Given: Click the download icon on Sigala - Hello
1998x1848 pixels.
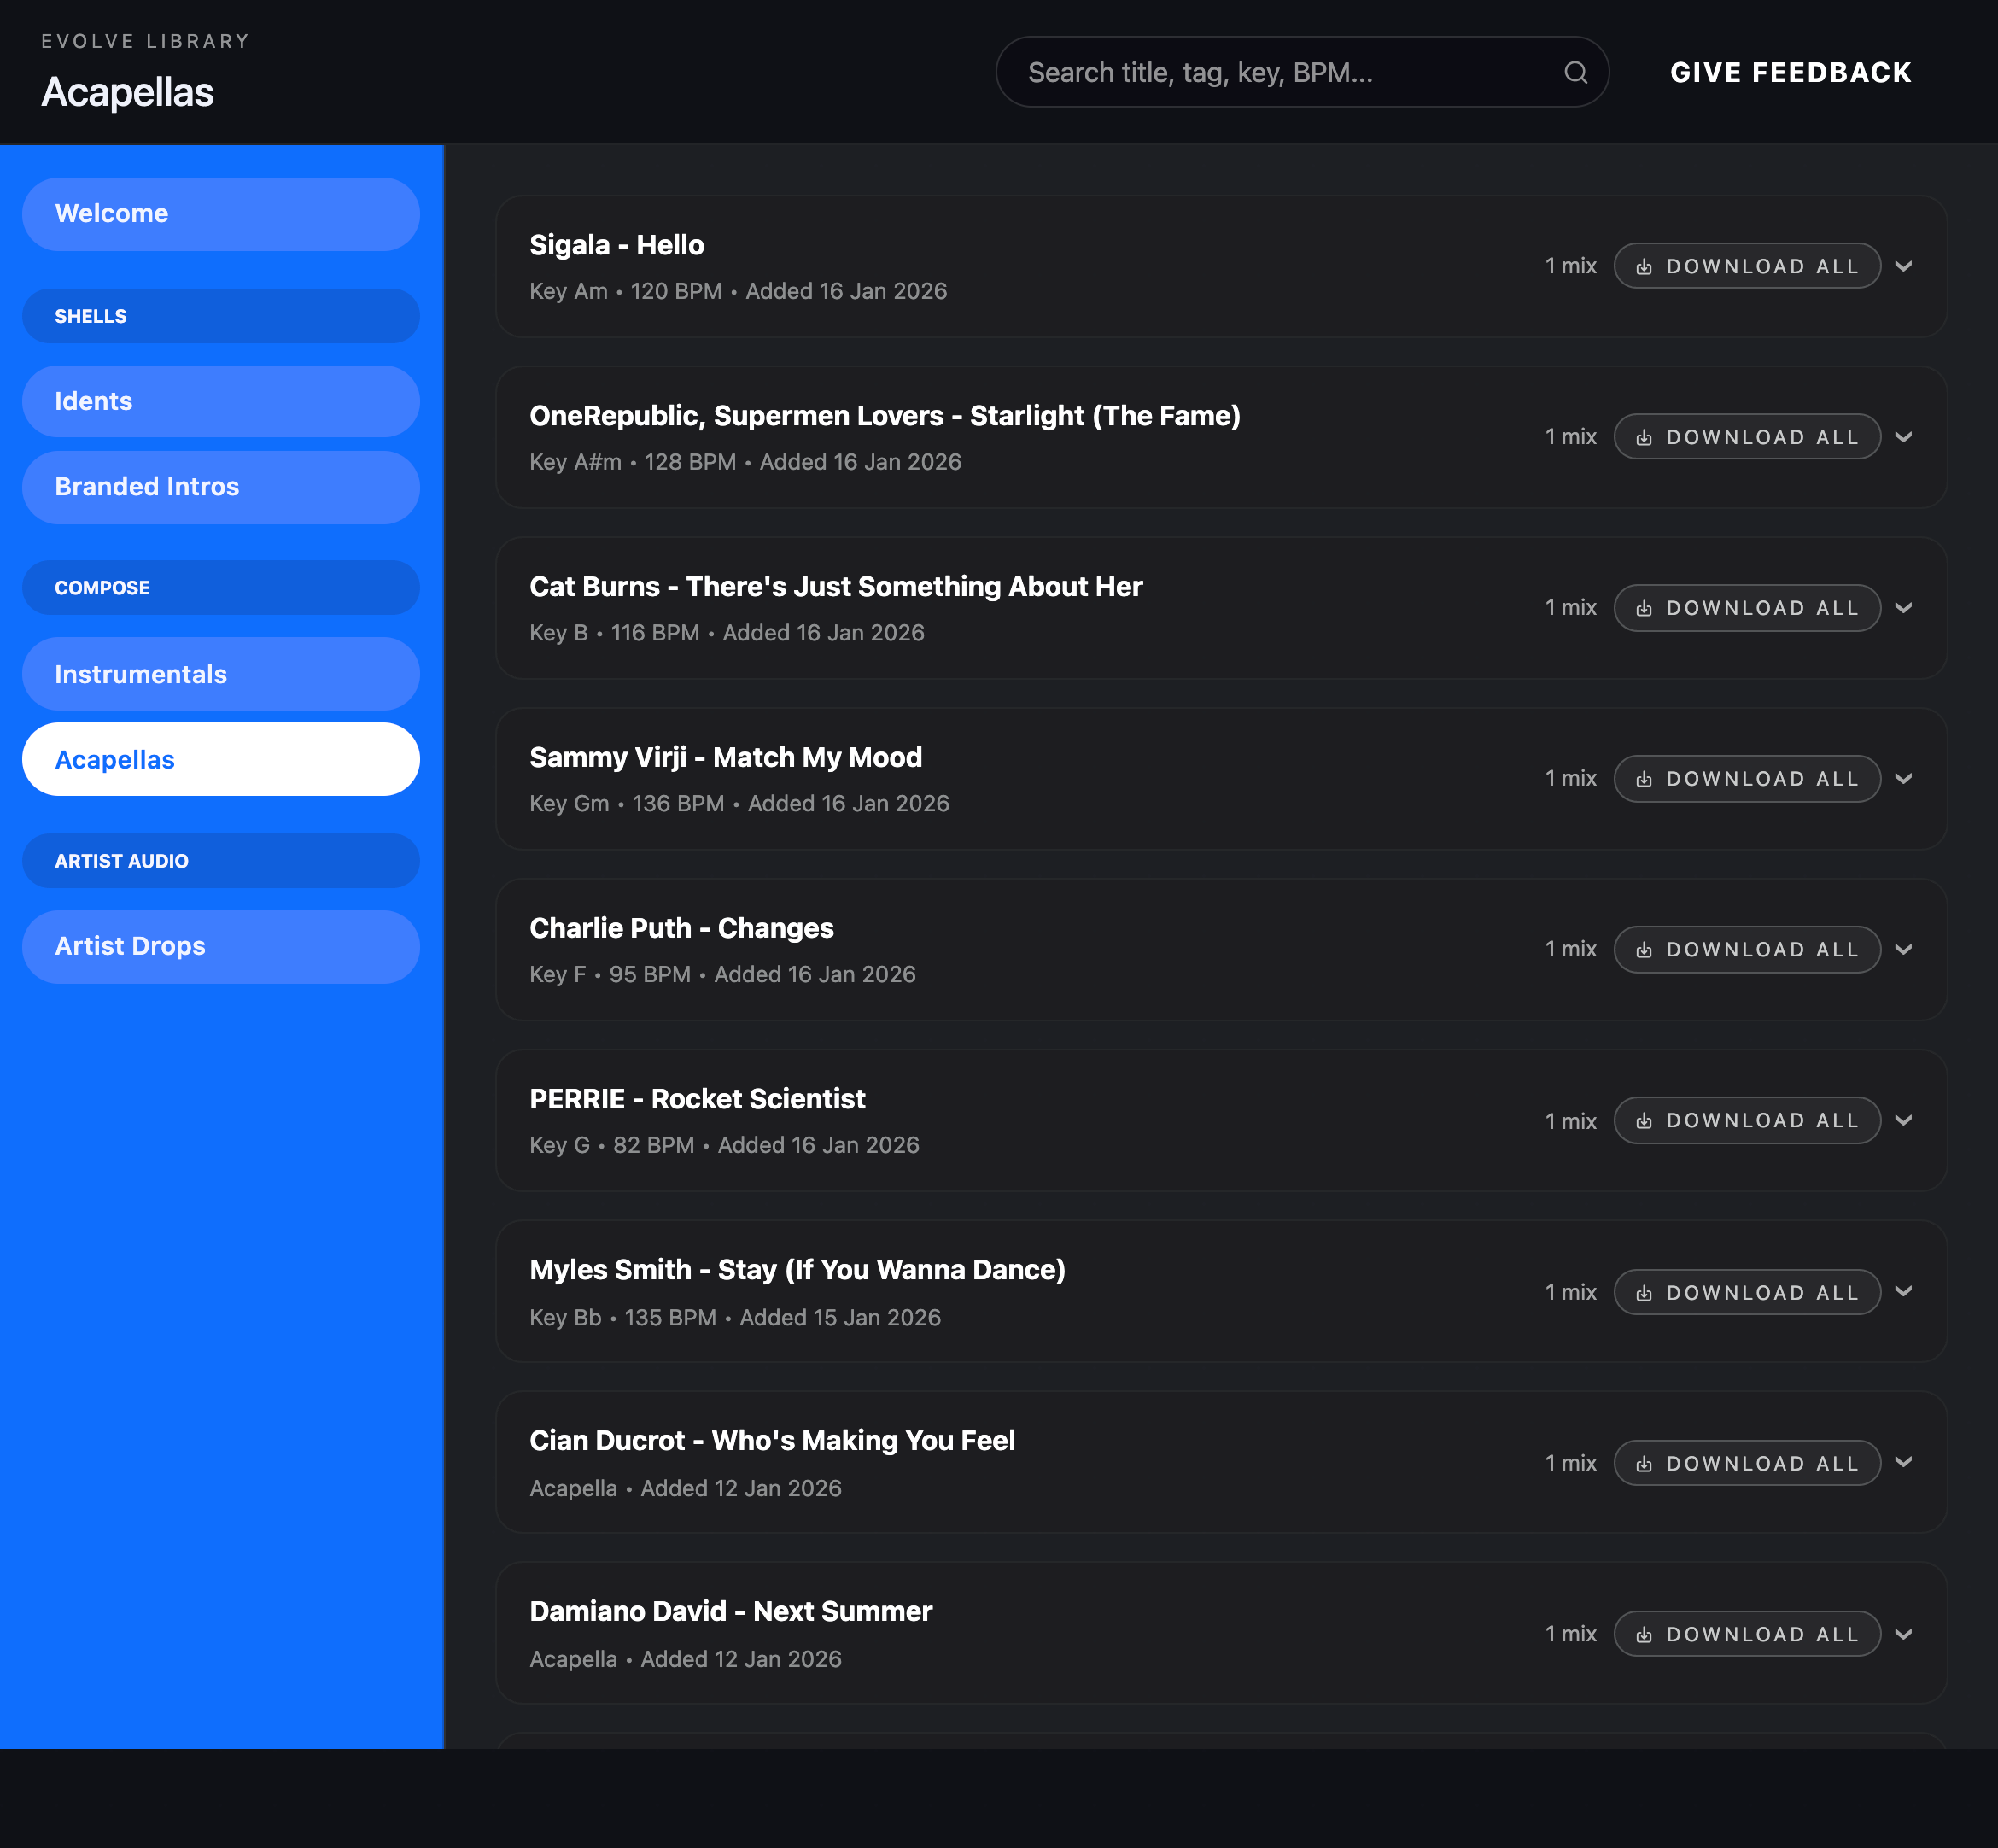Looking at the screenshot, I should point(1645,266).
